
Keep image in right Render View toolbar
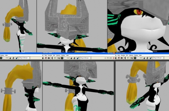click(x=144, y=58)
